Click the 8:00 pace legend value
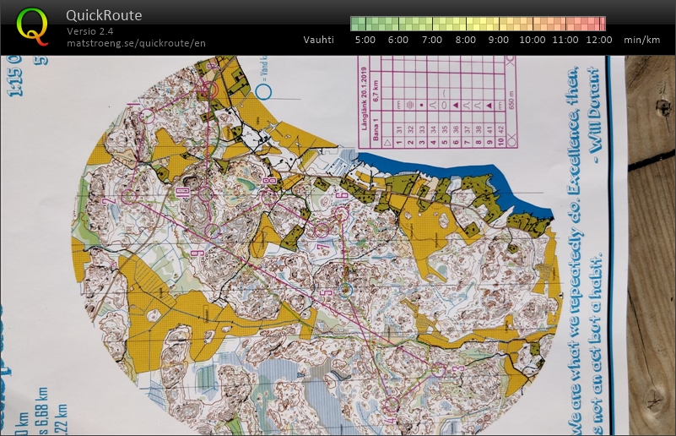Image resolution: width=676 pixels, height=436 pixels. [x=465, y=40]
